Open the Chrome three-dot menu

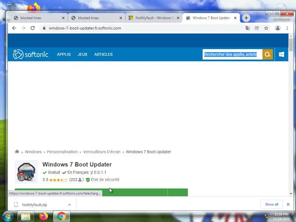click(287, 28)
